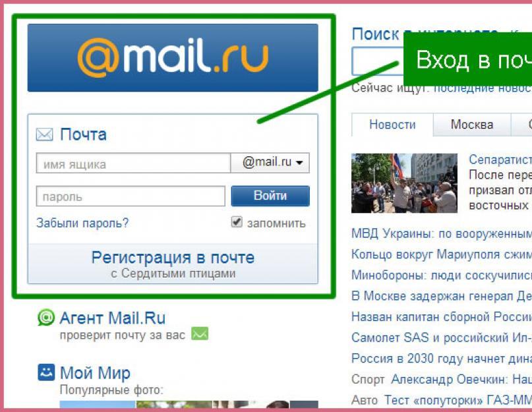Click the Войти login button

pyautogui.click(x=270, y=196)
